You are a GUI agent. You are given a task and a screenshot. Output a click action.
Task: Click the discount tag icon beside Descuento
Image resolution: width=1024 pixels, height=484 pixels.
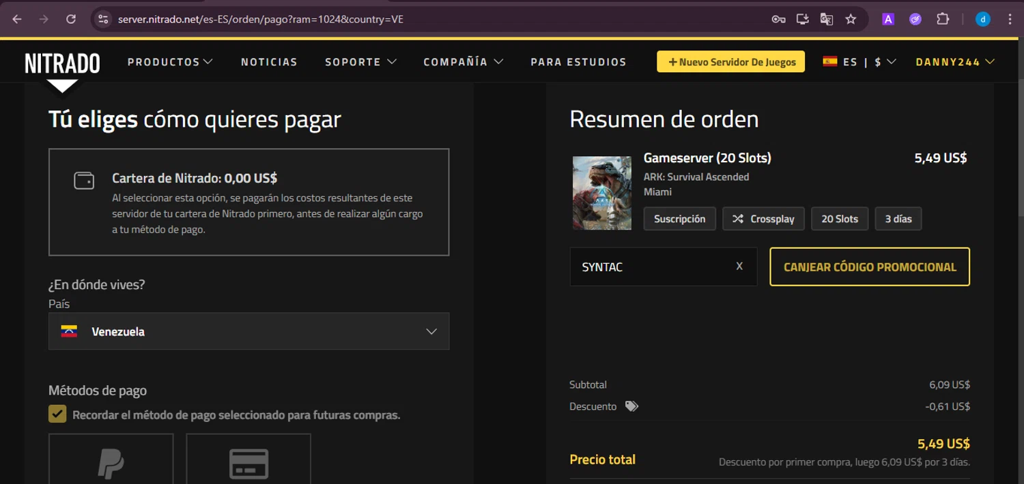click(632, 406)
